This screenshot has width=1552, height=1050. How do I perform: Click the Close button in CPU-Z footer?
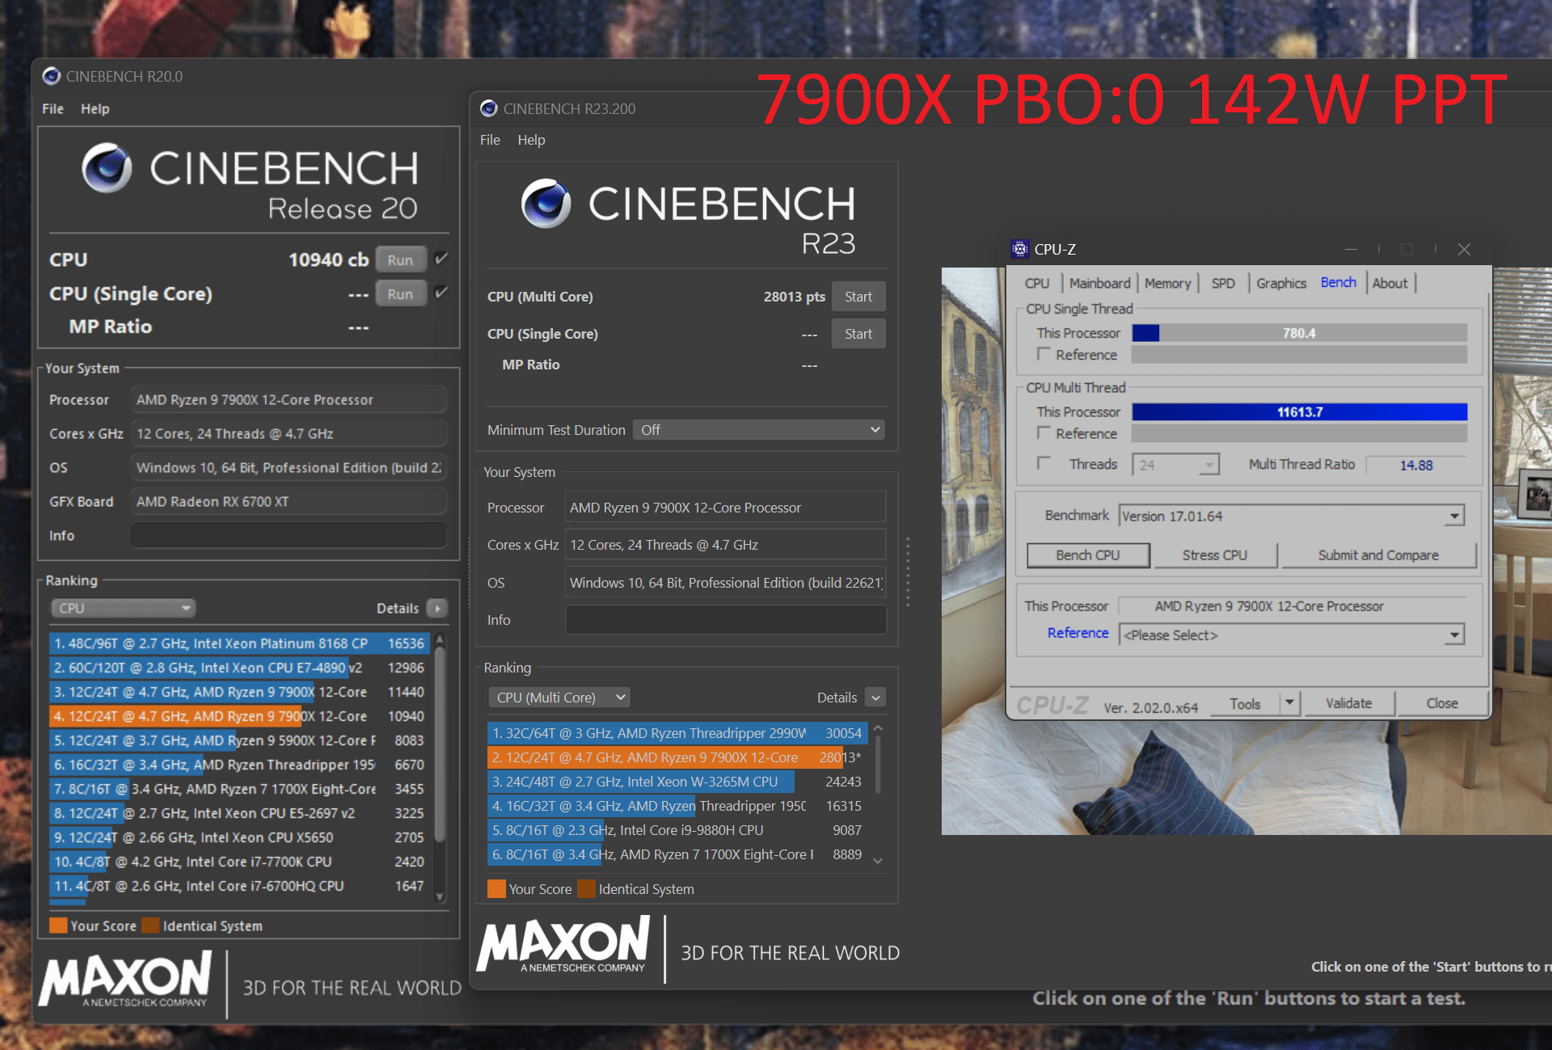pos(1442,703)
